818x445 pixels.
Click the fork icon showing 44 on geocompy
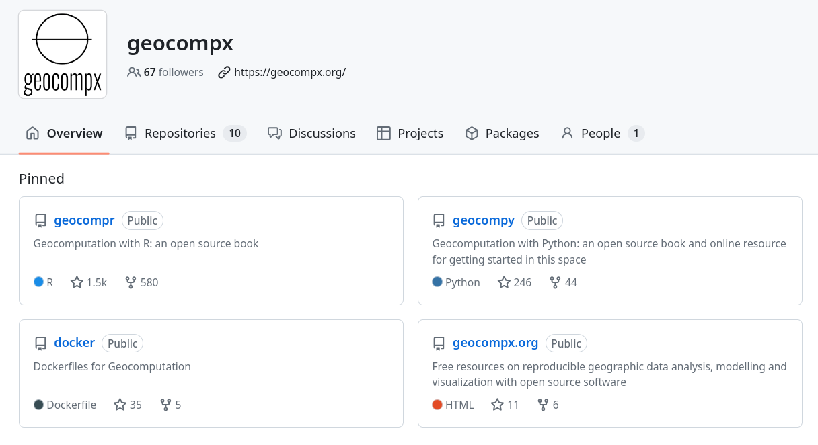[x=555, y=282]
